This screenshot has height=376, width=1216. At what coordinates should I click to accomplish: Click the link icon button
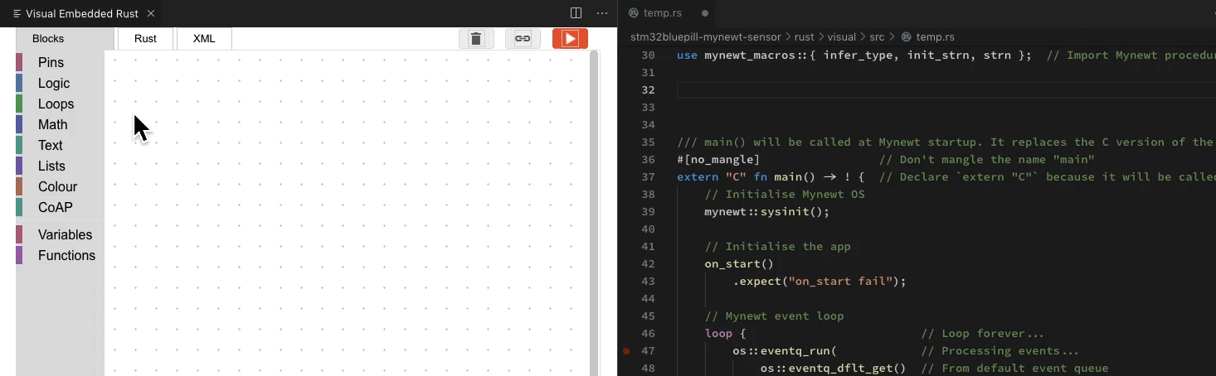[523, 39]
